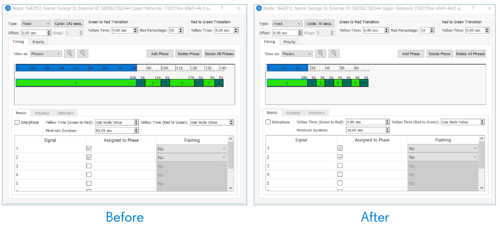This screenshot has height=229, width=500.
Task: Click Yellow Time (Red to Green) field in After window
Action: pos(462,122)
